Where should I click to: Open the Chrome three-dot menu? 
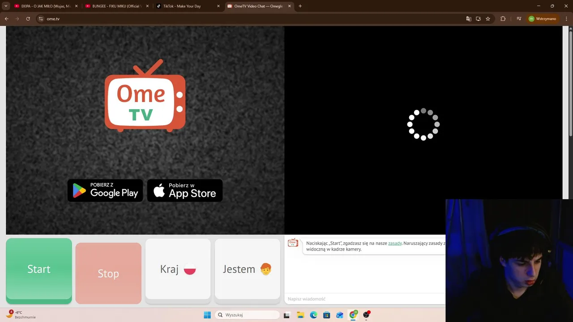click(567, 19)
